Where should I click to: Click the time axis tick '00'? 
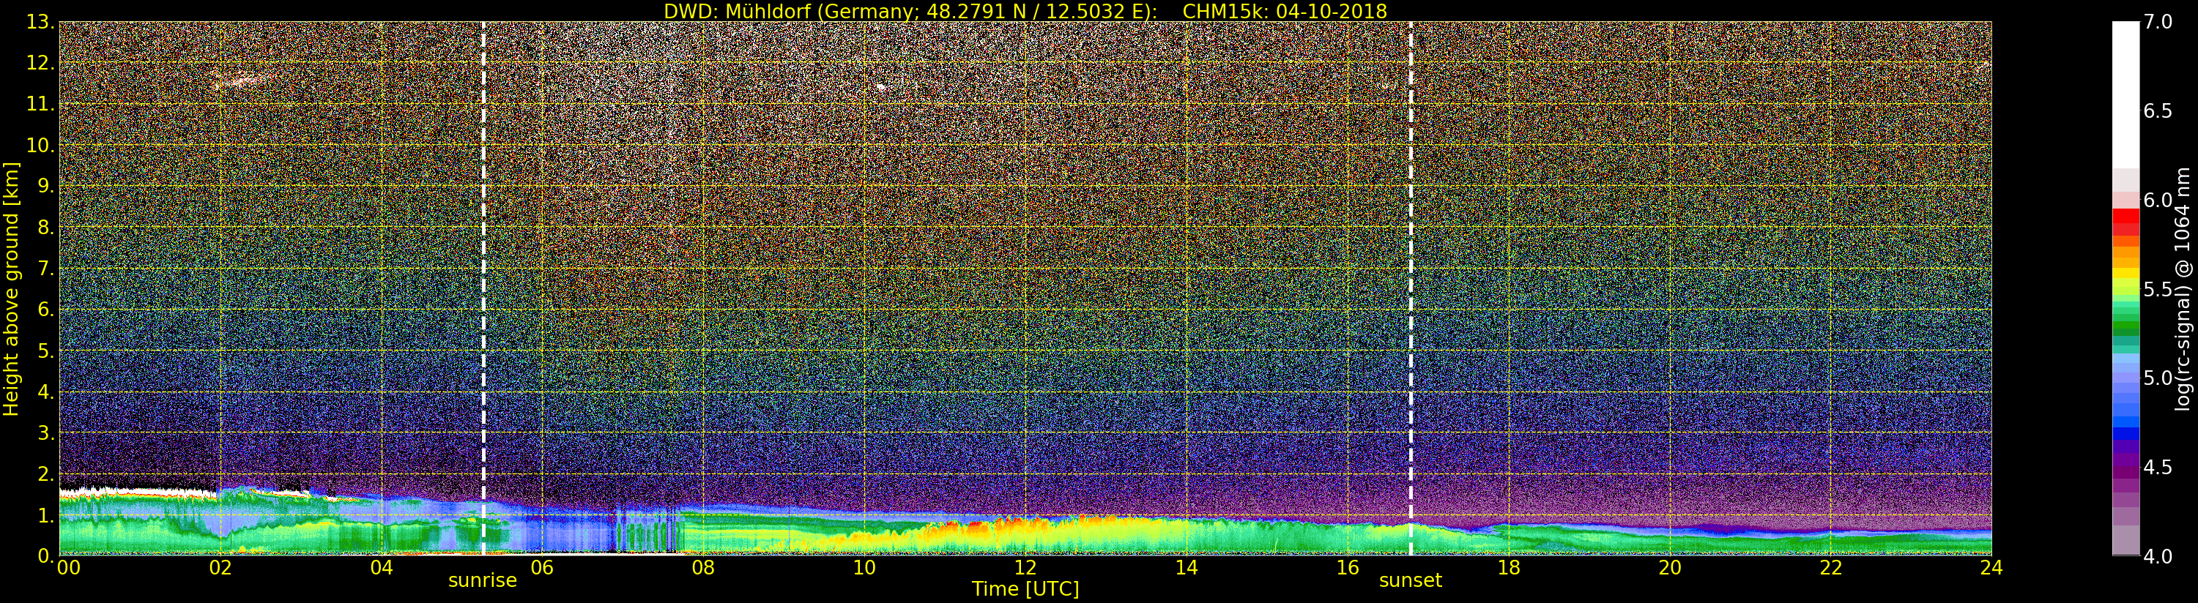[x=68, y=568]
